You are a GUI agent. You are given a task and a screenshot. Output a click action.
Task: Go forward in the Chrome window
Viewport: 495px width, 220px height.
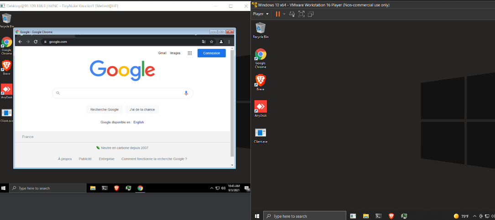28,41
